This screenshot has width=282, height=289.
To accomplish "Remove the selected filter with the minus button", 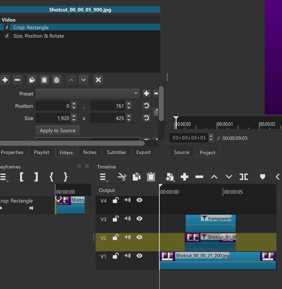I will pyautogui.click(x=17, y=80).
